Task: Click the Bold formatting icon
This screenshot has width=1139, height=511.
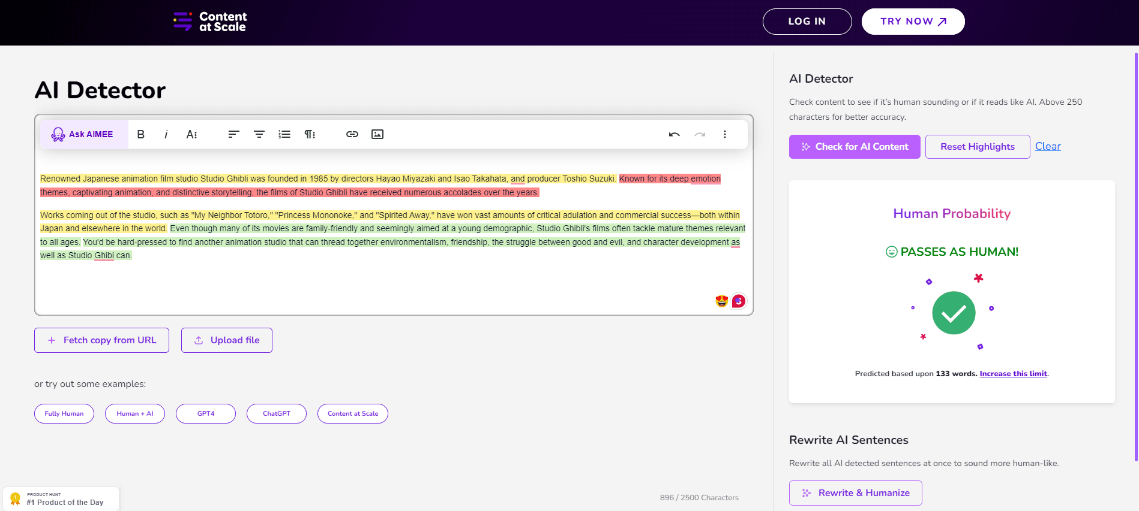Action: pos(140,134)
